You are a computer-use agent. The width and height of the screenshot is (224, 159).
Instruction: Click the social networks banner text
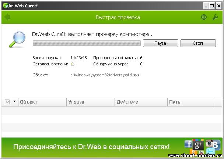point(91,147)
